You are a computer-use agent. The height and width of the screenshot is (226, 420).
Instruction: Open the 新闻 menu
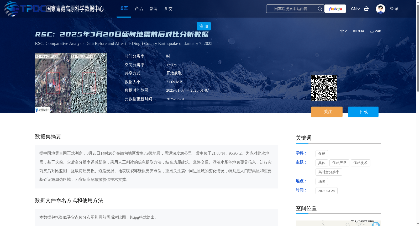coord(154,9)
